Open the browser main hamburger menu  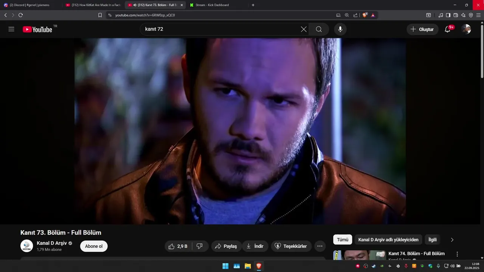click(478, 15)
